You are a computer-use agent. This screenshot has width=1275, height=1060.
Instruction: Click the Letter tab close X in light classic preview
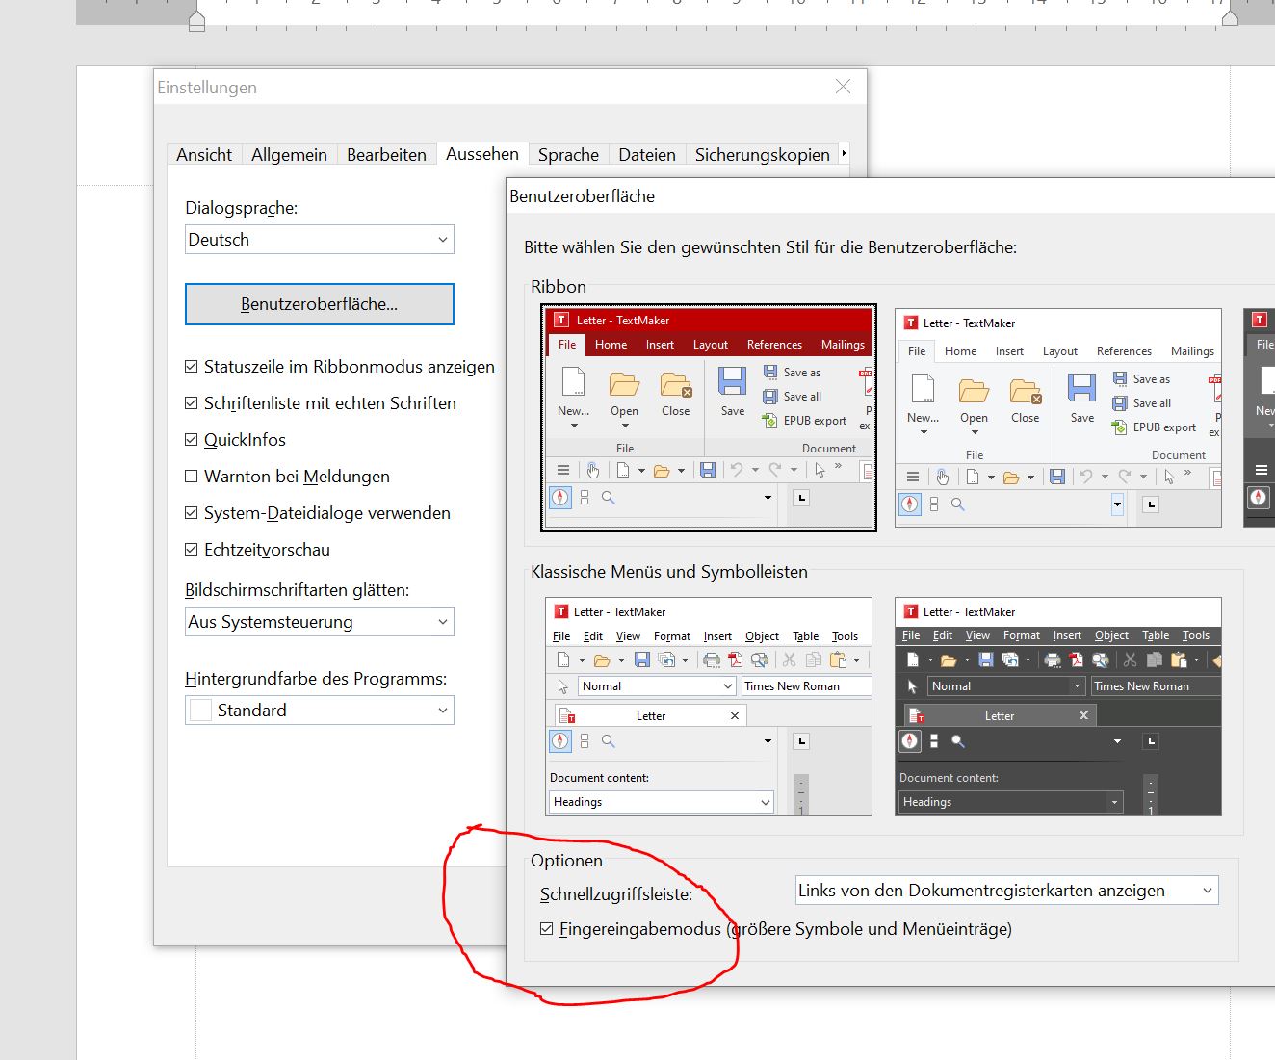(735, 715)
